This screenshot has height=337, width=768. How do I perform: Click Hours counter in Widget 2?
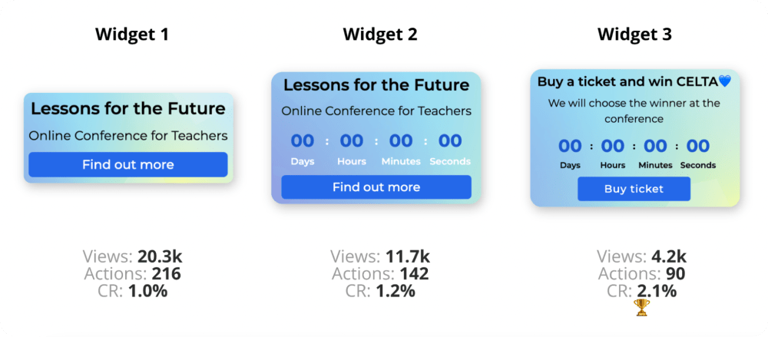pyautogui.click(x=352, y=141)
